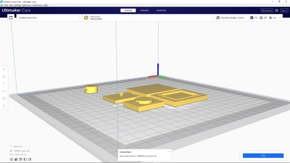Click the infill percentage icon
The image size is (290, 163).
coord(252,18)
